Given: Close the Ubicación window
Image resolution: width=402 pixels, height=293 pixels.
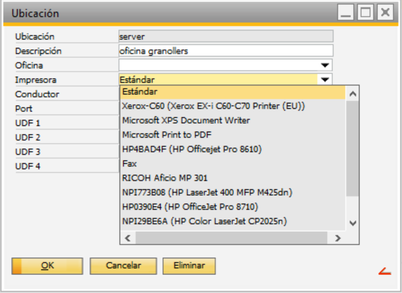Looking at the screenshot, I should tap(385, 12).
